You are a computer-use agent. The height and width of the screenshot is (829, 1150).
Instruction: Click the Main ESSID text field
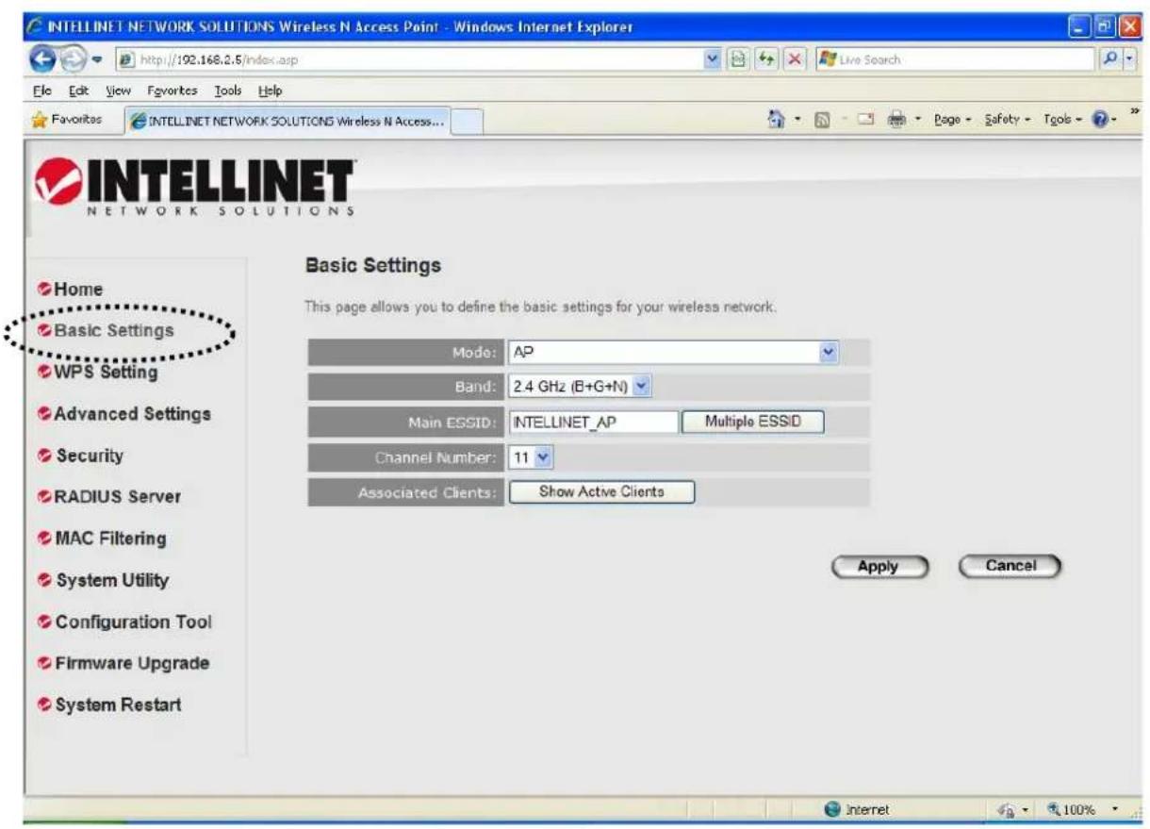tap(593, 422)
